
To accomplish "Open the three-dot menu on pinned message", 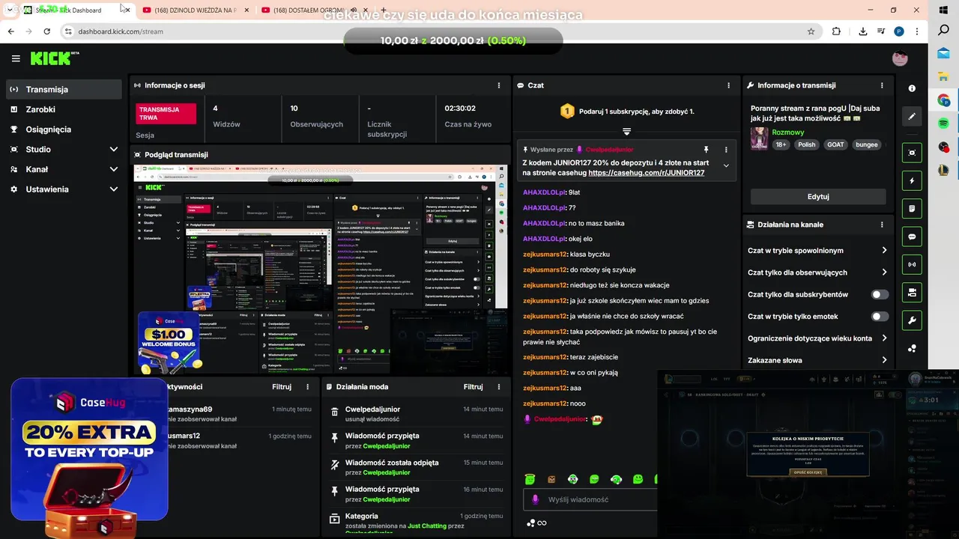I will pyautogui.click(x=726, y=150).
